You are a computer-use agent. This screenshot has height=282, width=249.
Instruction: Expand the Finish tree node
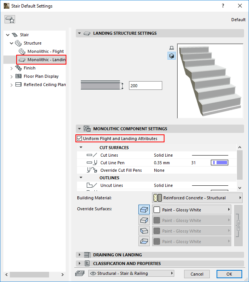click(11, 68)
